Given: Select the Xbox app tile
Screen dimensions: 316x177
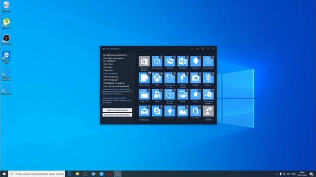Looking at the screenshot, I should (x=157, y=78).
